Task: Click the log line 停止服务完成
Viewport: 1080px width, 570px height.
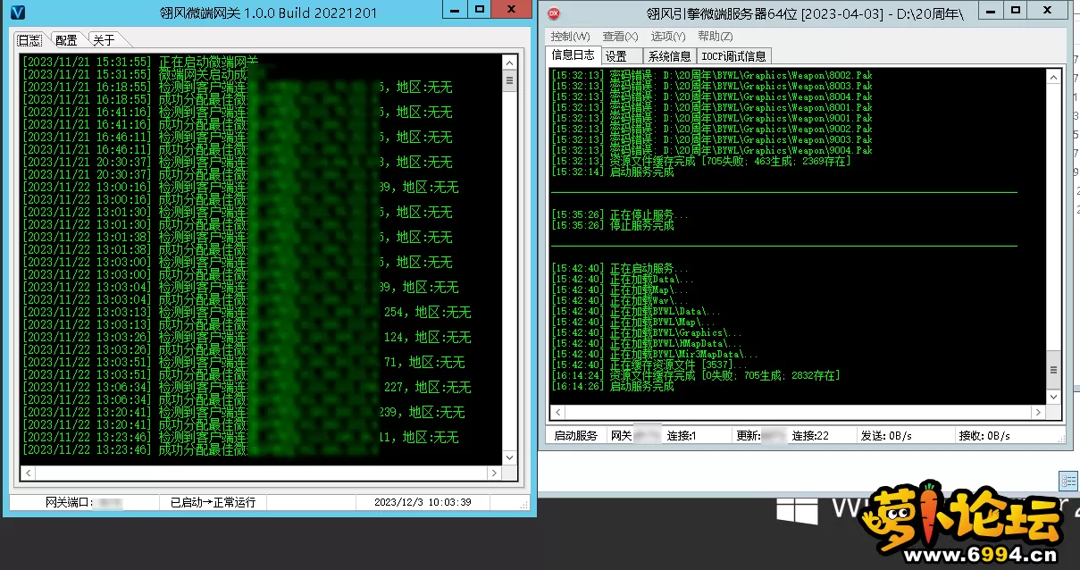Action: pos(613,225)
